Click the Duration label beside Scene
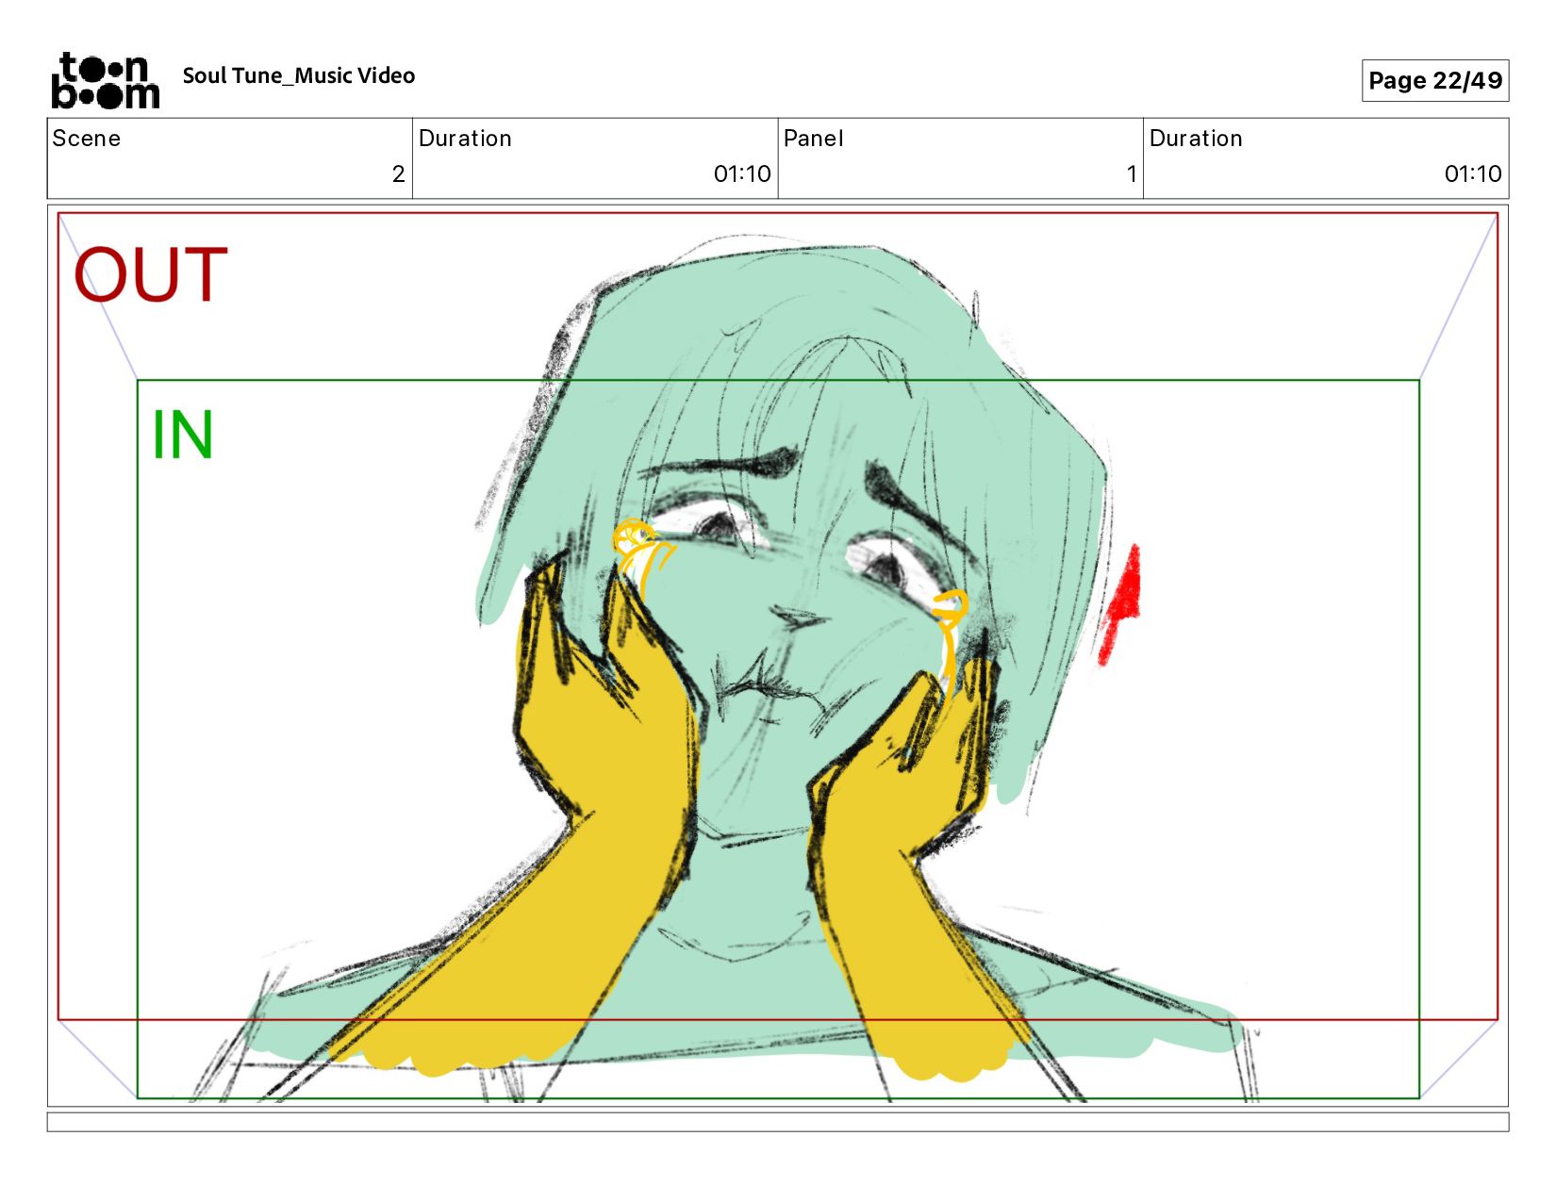Viewport: 1556px width, 1202px height. 465,139
